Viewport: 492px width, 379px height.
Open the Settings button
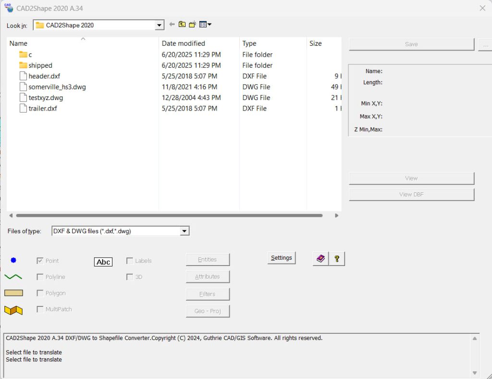pyautogui.click(x=282, y=258)
